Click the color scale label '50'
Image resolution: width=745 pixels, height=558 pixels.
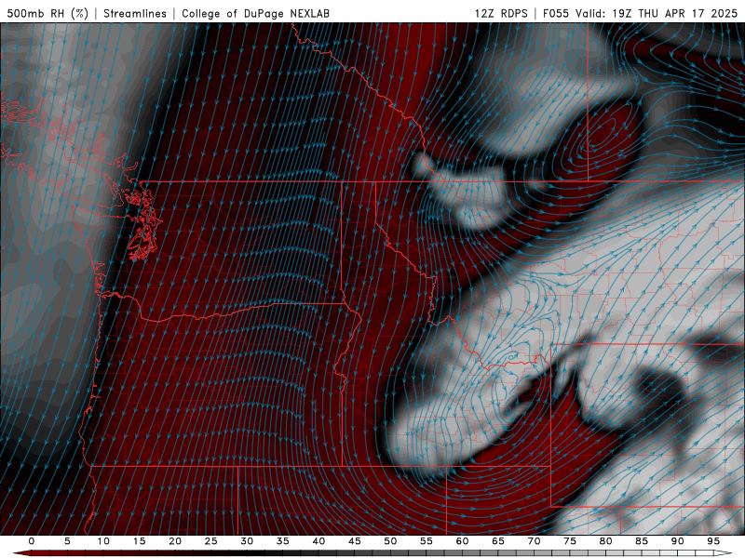coord(390,541)
